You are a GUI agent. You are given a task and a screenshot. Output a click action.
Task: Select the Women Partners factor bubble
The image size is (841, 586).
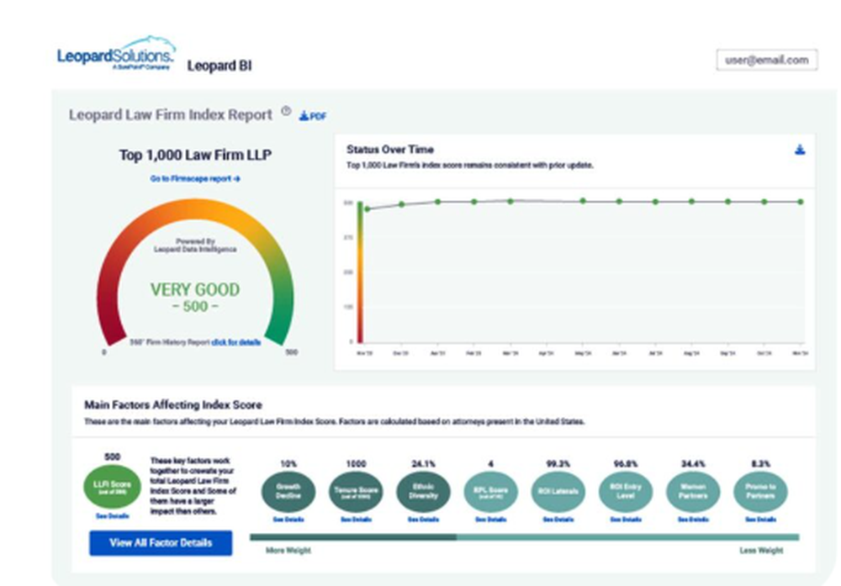click(x=693, y=492)
